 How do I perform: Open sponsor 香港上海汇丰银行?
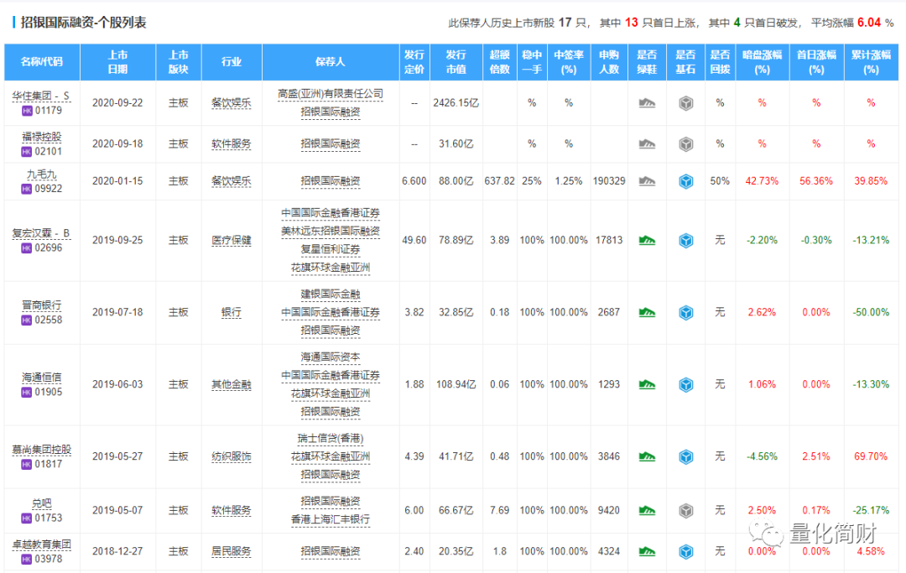pos(330,519)
